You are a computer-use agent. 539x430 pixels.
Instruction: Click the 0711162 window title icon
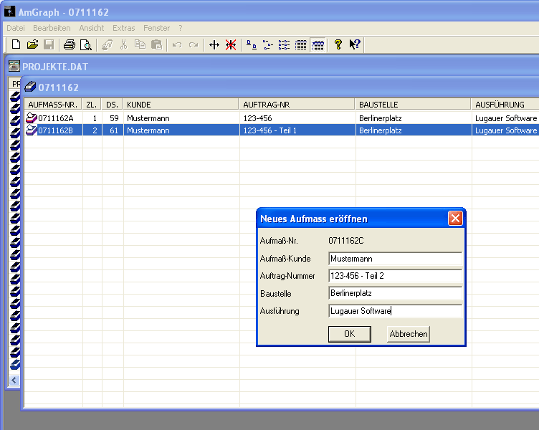[30, 87]
